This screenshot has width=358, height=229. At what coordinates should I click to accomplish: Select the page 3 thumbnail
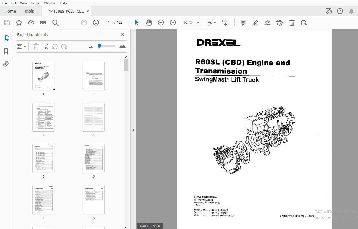click(x=43, y=117)
